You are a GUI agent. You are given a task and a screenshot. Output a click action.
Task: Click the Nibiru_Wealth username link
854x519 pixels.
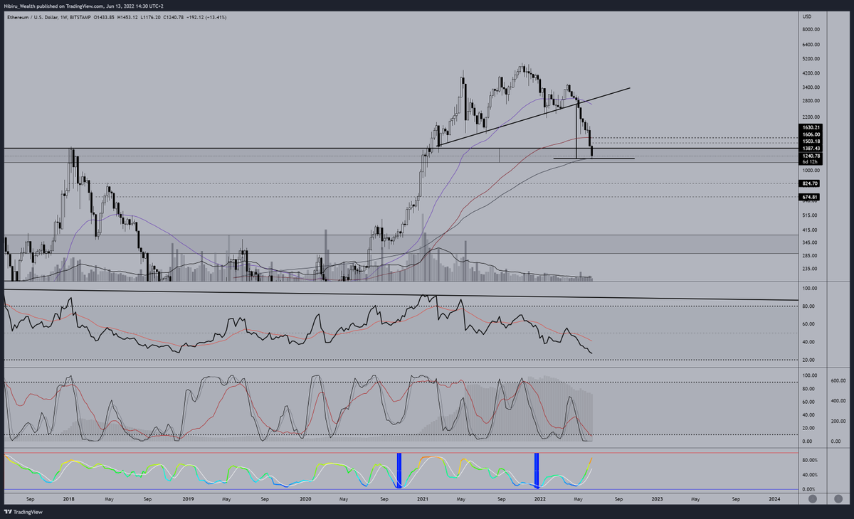[20, 5]
